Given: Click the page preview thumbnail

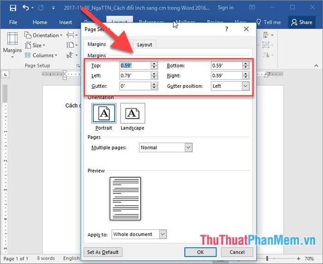Looking at the screenshot, I should coord(125,198).
